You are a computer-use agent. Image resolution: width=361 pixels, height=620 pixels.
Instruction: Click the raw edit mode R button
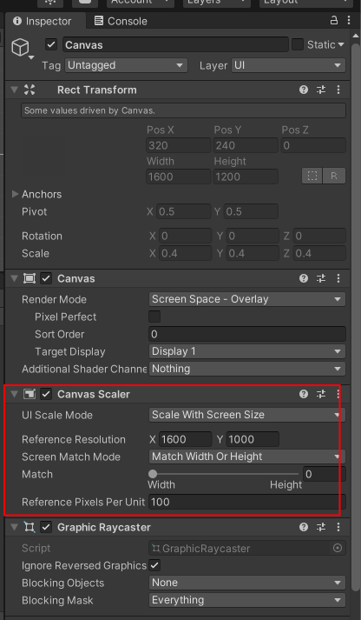pos(334,176)
